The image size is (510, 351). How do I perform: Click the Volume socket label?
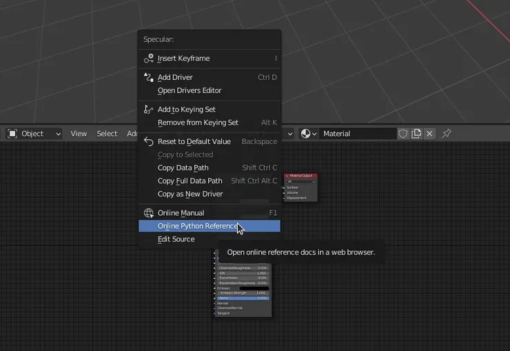point(292,192)
